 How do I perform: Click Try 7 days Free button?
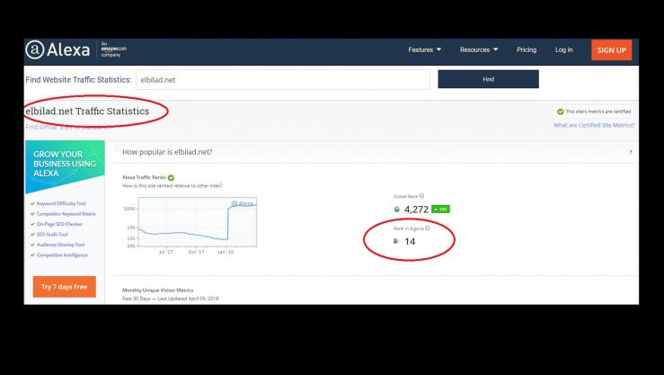[65, 287]
